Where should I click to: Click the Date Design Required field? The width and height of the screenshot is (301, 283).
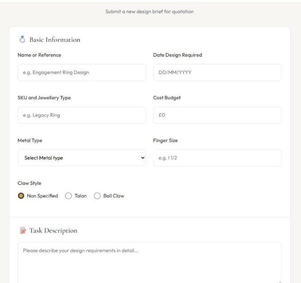click(217, 73)
